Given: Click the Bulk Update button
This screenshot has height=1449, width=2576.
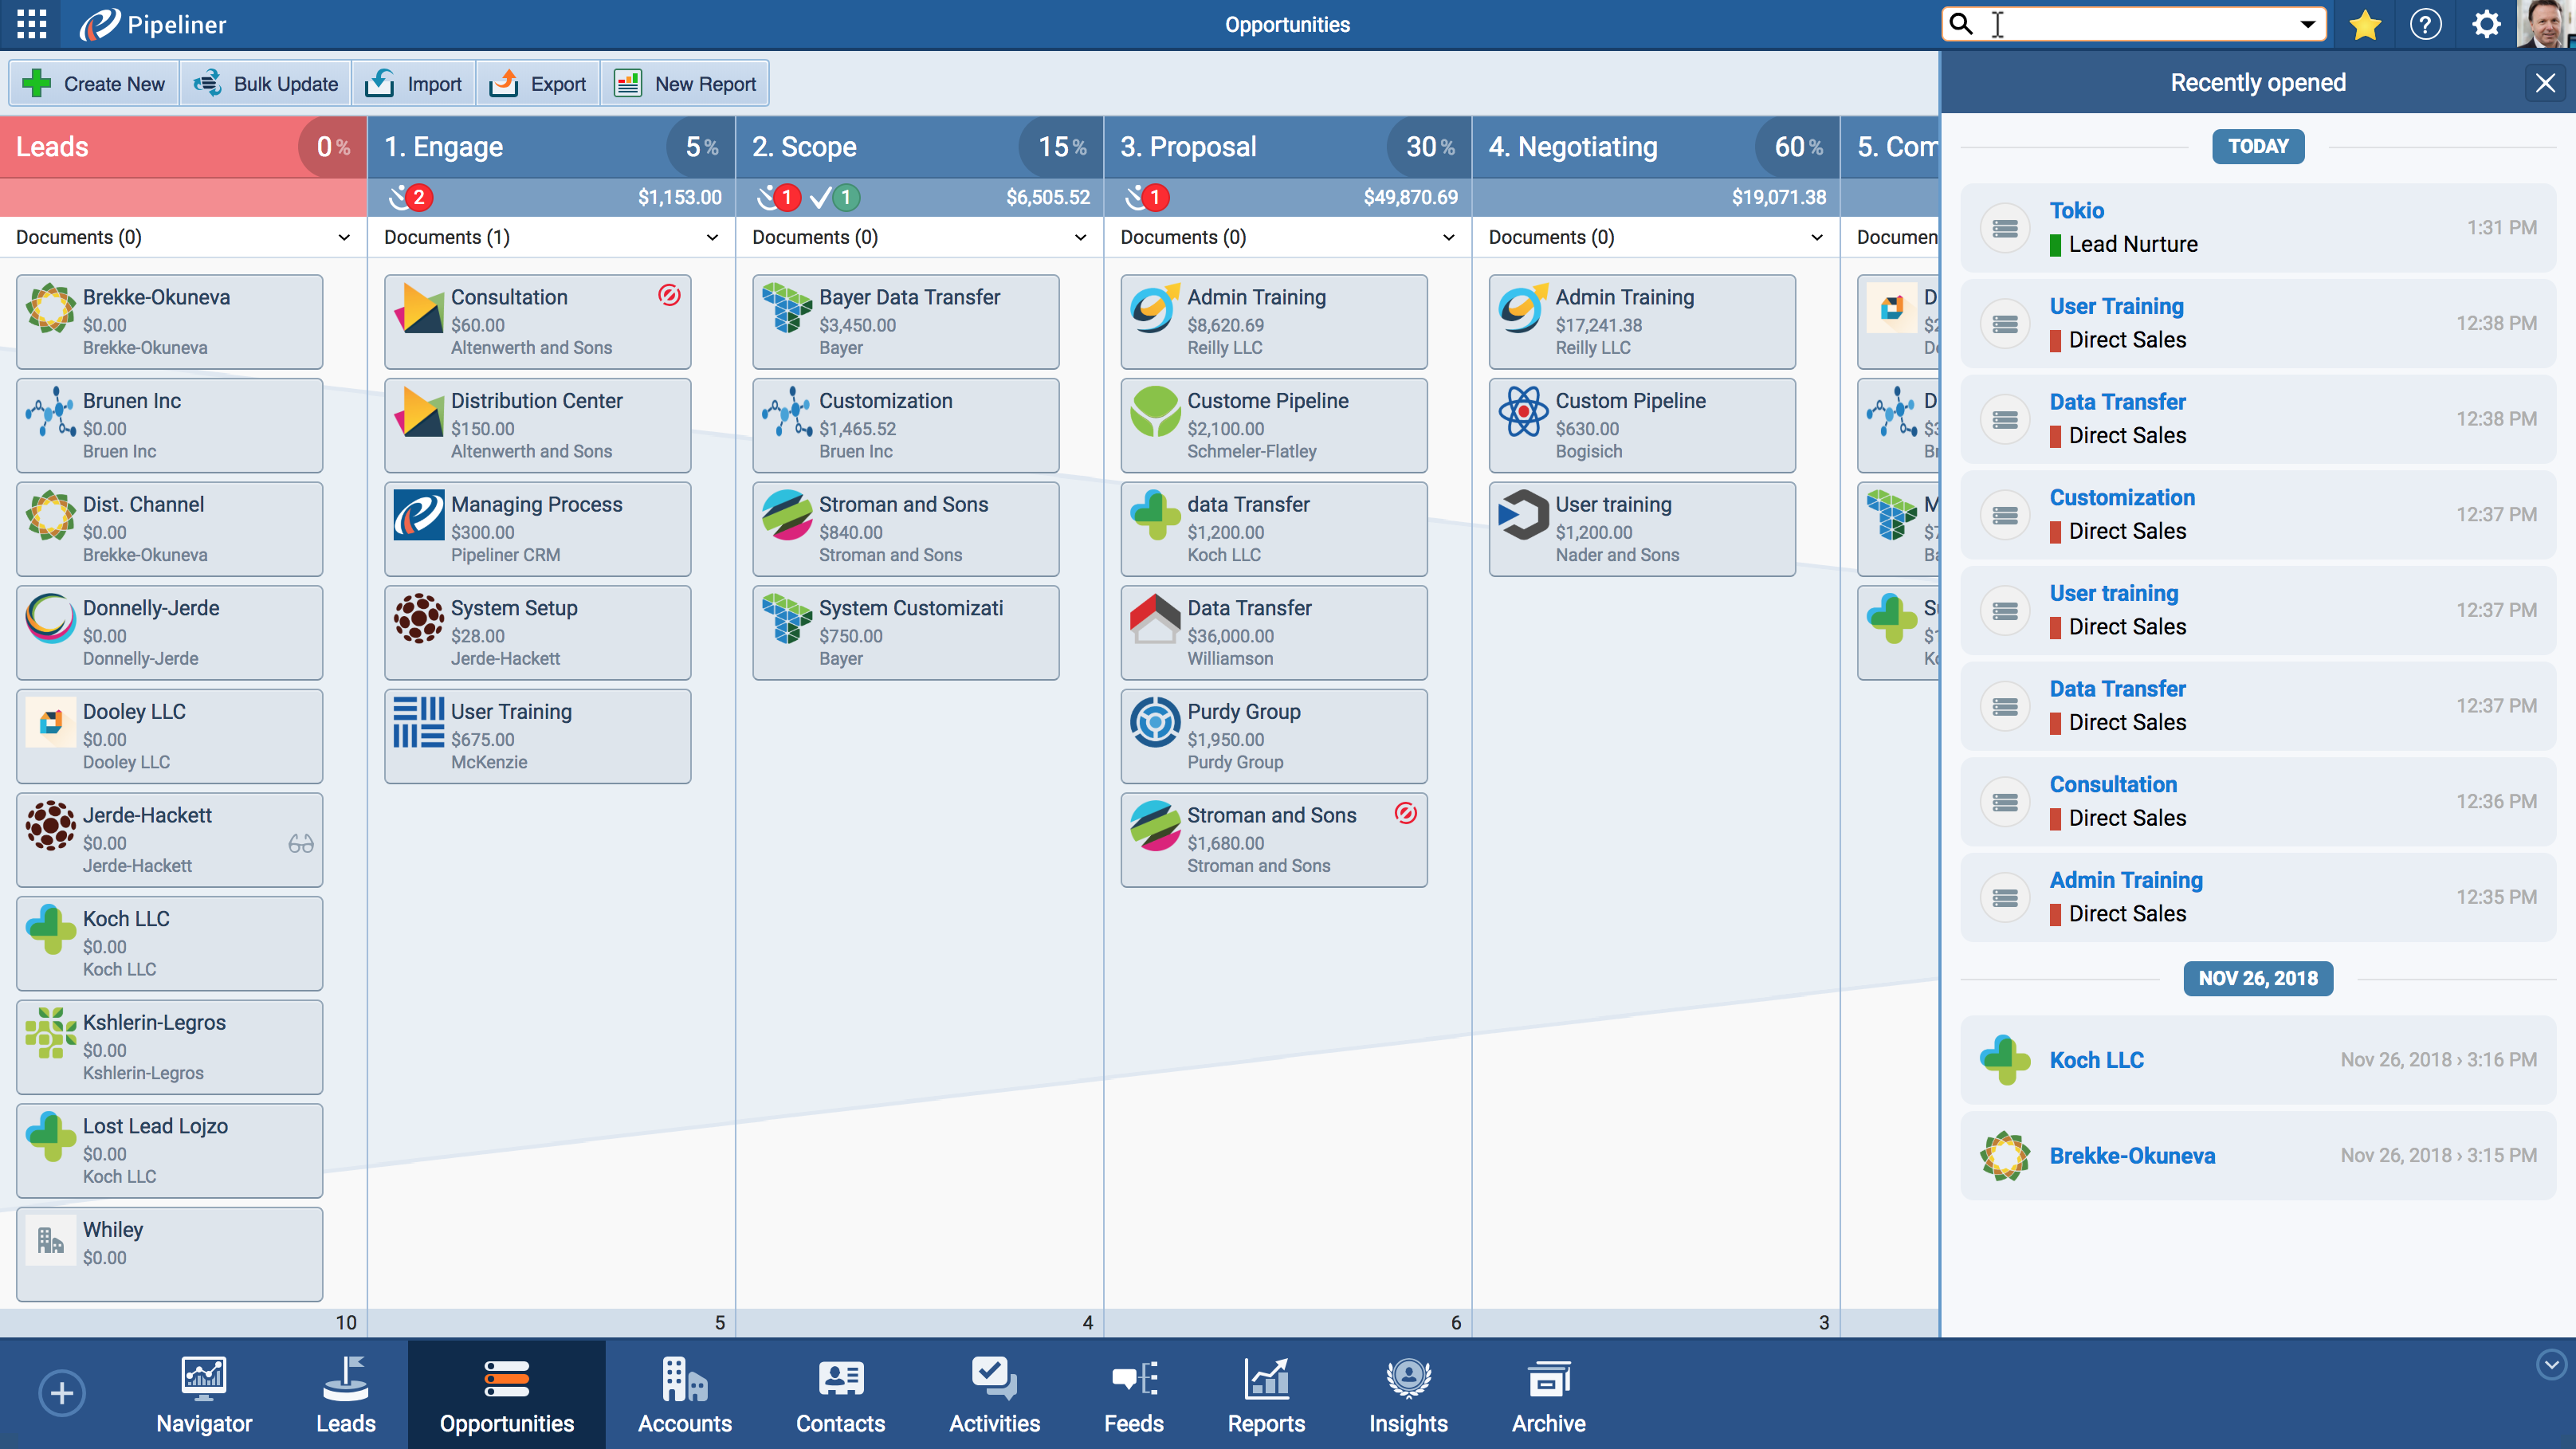Looking at the screenshot, I should (264, 83).
